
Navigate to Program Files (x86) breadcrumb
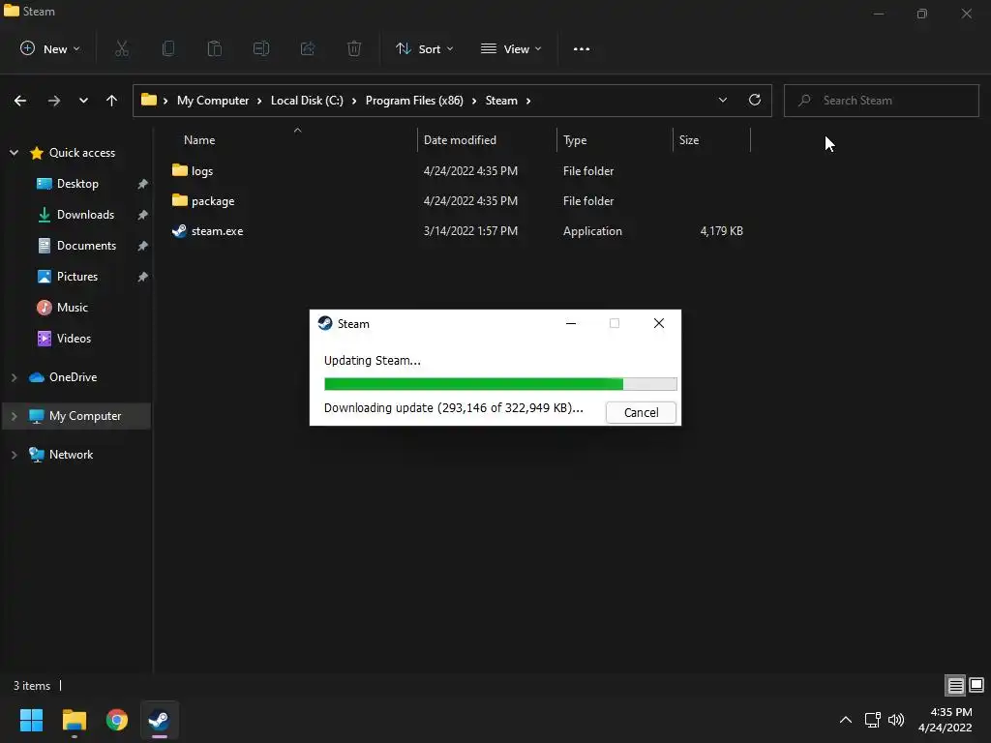pos(414,101)
